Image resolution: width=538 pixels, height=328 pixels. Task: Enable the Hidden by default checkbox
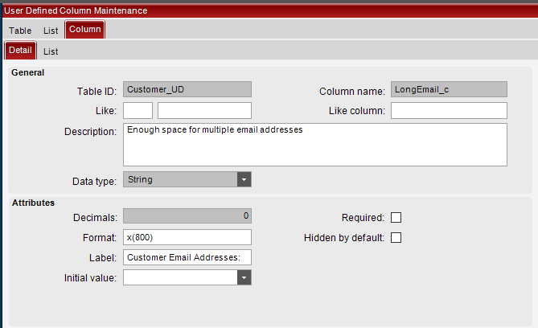pyautogui.click(x=396, y=237)
